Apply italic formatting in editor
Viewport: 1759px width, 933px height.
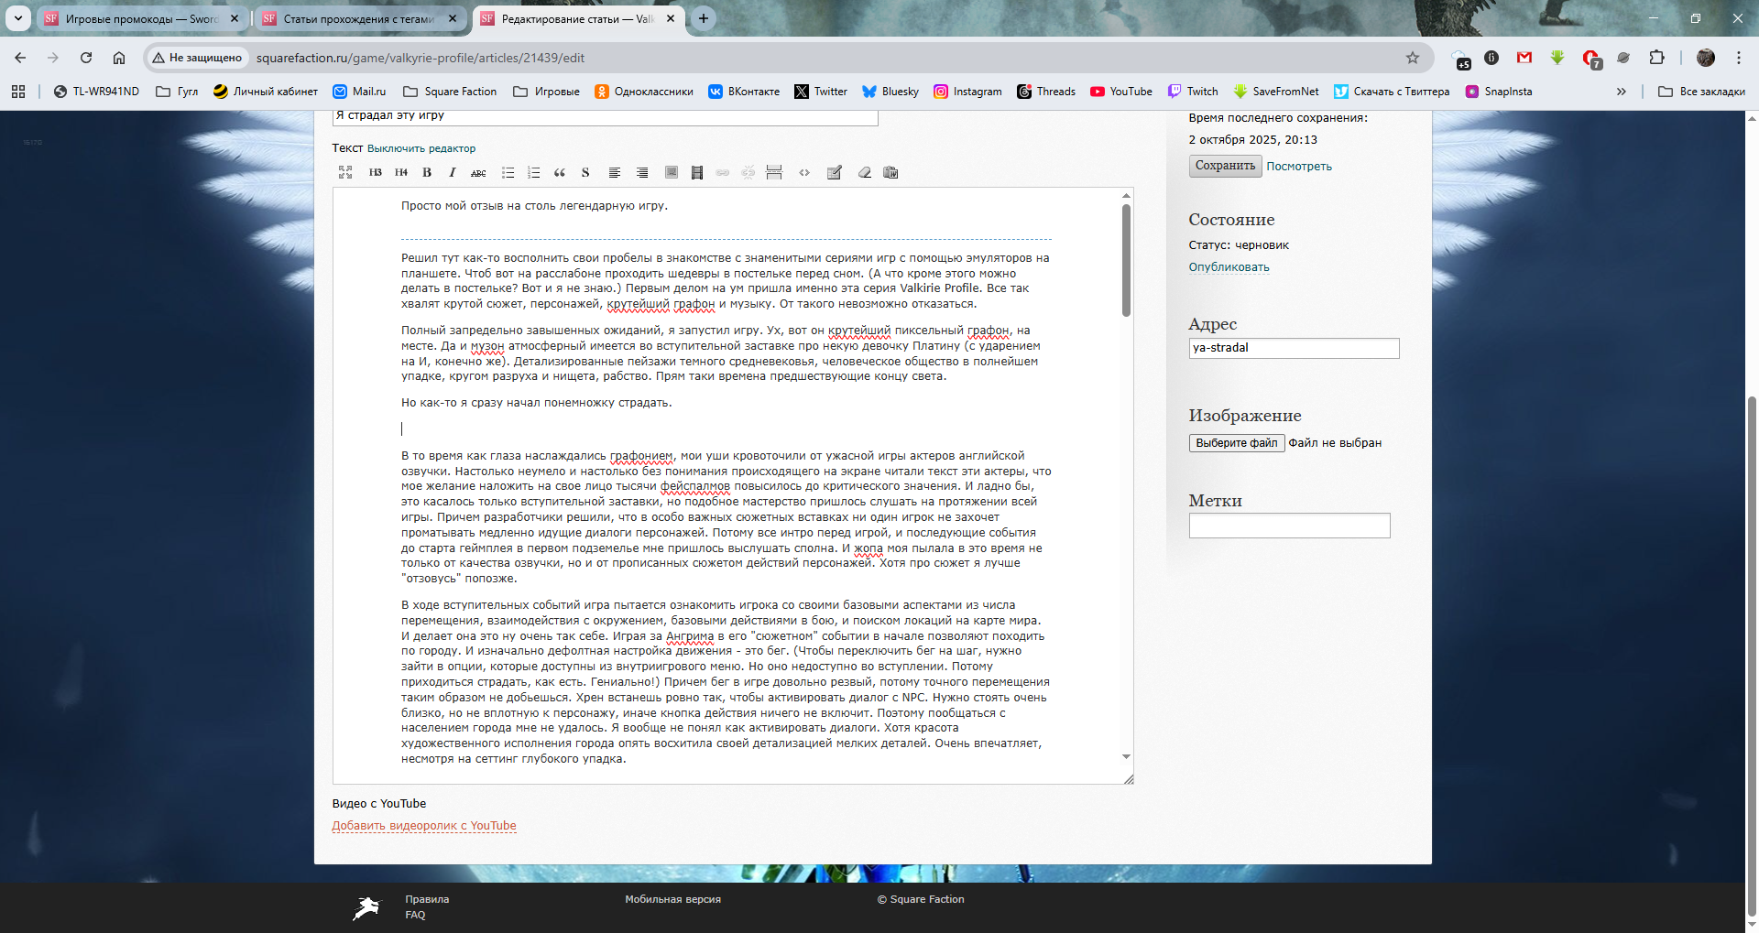452,172
